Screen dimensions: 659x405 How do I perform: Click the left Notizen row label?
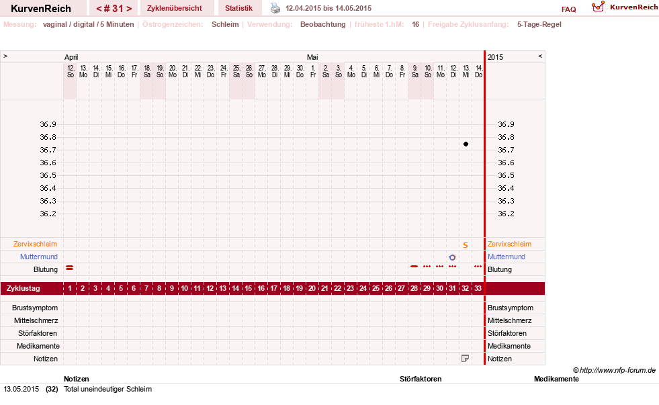(x=46, y=359)
